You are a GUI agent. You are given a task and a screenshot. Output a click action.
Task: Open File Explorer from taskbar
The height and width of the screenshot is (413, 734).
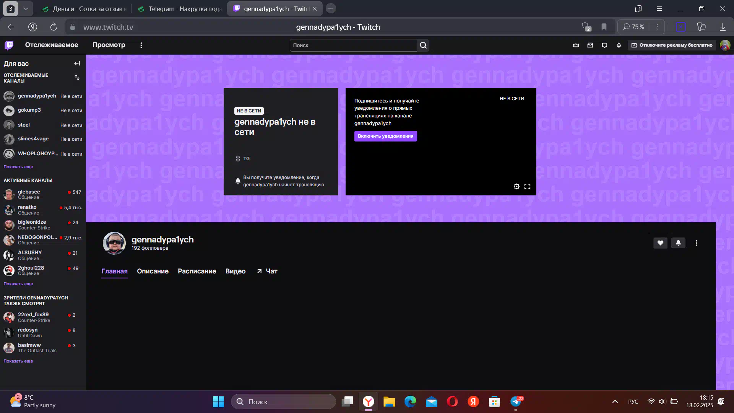pos(389,402)
